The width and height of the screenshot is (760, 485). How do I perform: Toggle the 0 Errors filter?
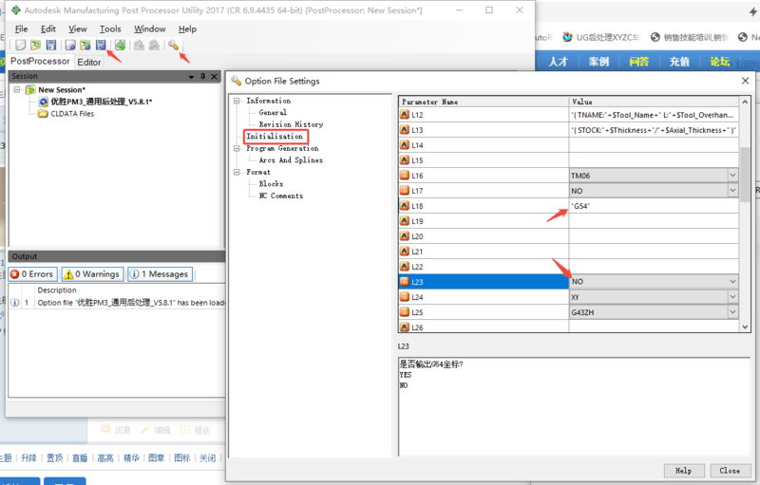[x=33, y=274]
